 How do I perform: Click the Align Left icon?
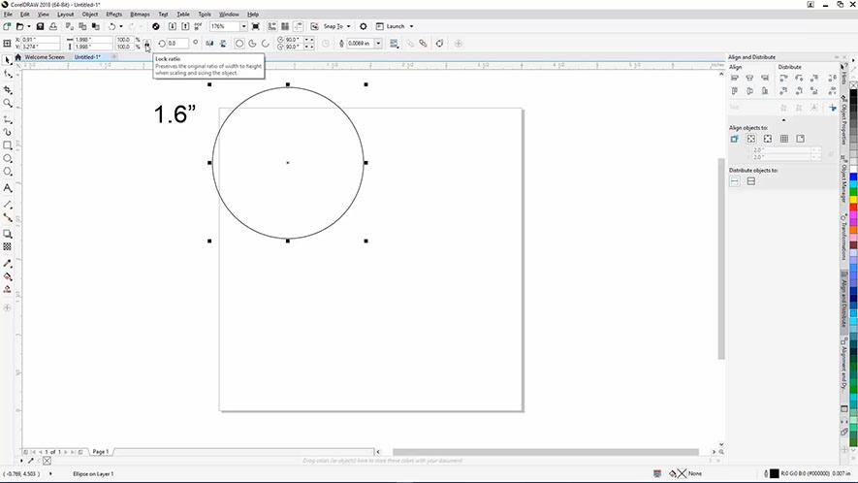pos(735,78)
